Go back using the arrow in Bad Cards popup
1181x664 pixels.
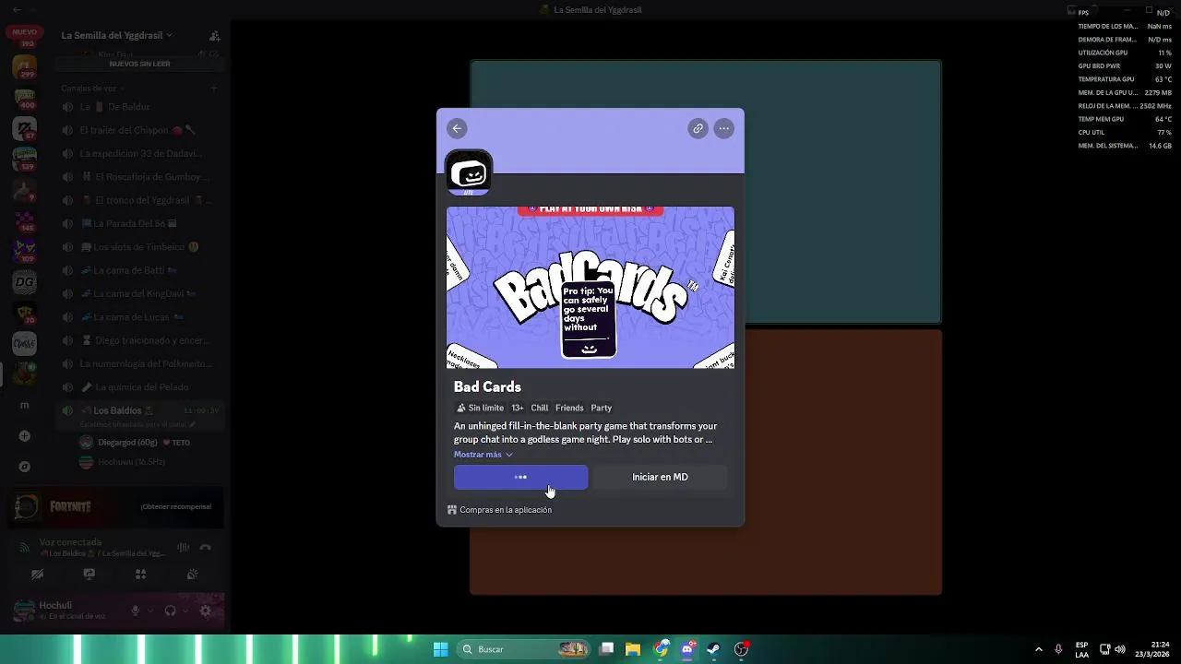click(x=457, y=129)
